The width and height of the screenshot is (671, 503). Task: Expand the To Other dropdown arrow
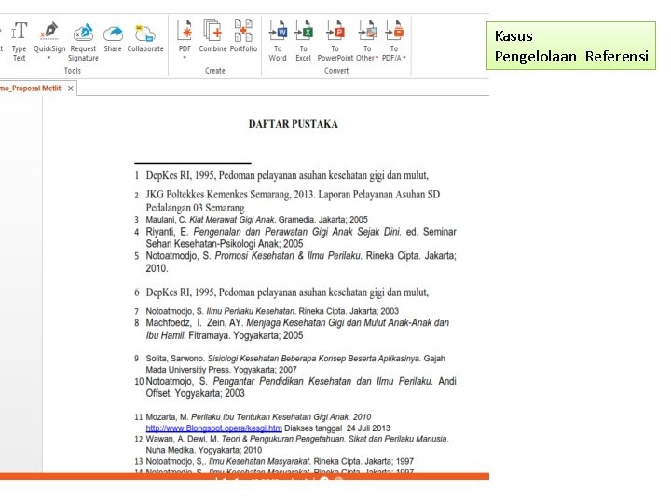[377, 58]
